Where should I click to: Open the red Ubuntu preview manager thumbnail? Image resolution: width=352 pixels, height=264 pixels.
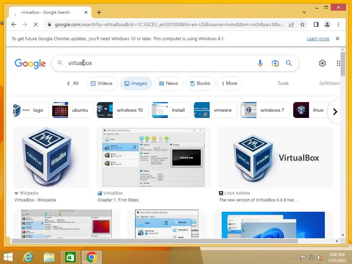66,224
